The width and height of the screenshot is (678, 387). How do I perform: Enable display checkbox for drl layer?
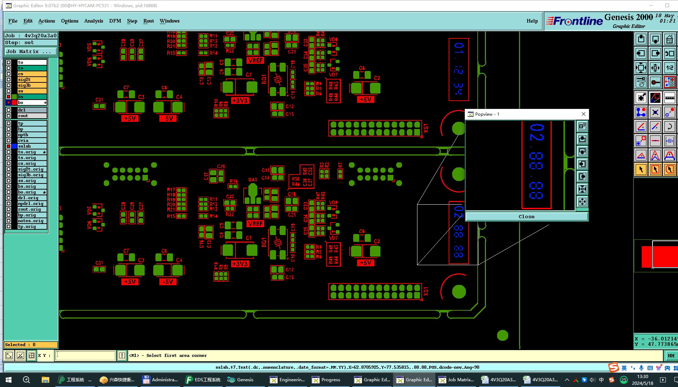(x=9, y=110)
